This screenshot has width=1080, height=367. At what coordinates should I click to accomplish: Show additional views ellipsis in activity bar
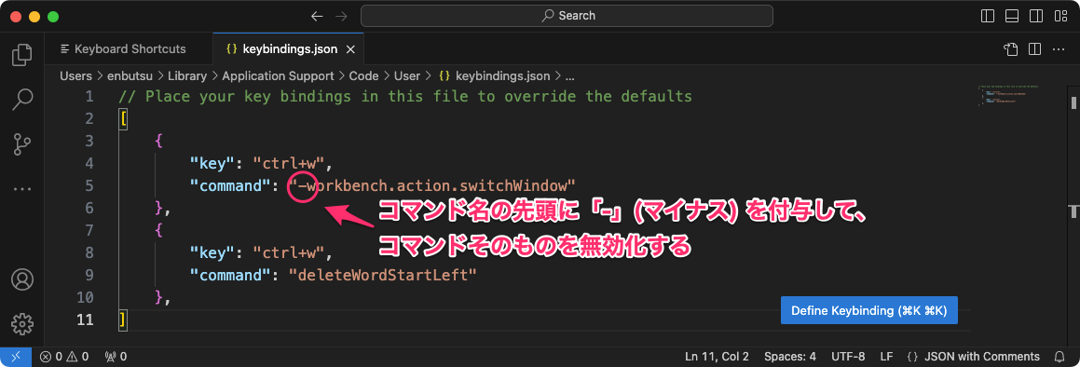[22, 189]
